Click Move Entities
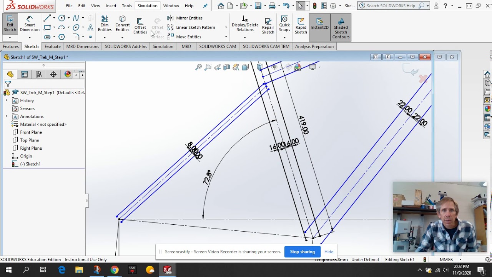Screen dimensions: 492x277 click(184, 37)
